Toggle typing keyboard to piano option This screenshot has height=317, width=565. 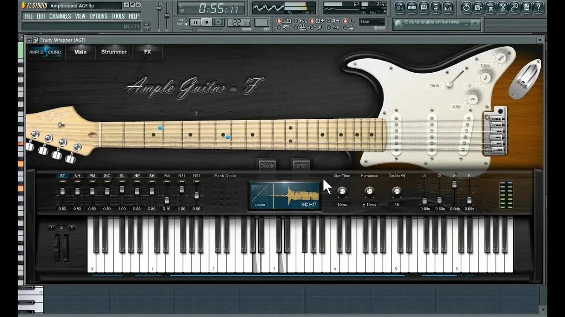coord(279,21)
